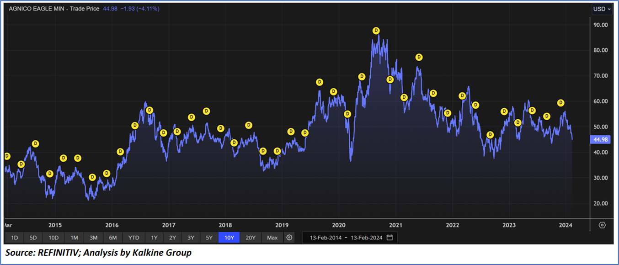The width and height of the screenshot is (619, 265).
Task: Click the 2019 year label on time axis
Action: 282,225
